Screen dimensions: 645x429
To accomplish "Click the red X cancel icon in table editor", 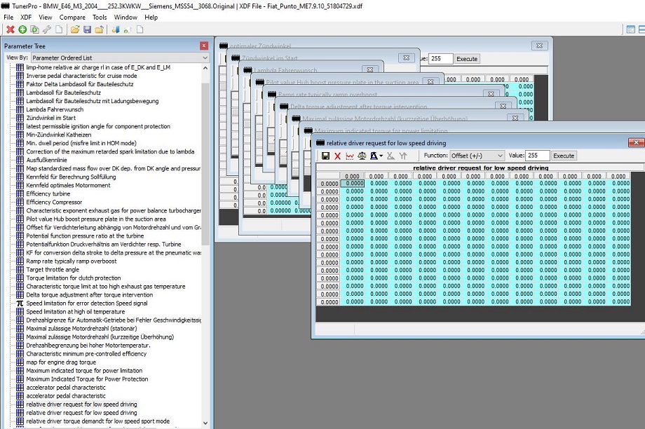I will pos(337,156).
